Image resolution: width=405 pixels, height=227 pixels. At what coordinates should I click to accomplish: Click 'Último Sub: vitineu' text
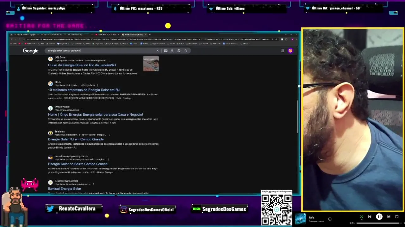[x=230, y=9]
